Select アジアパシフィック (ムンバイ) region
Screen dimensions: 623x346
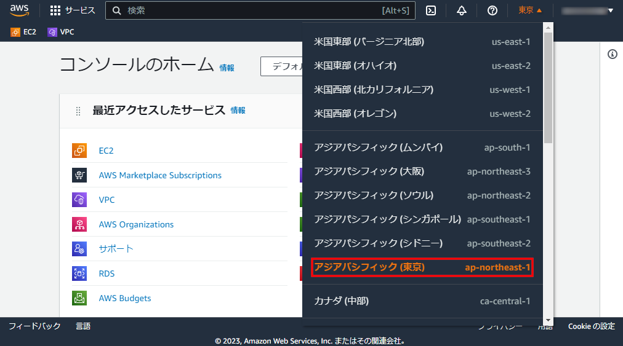pyautogui.click(x=422, y=147)
